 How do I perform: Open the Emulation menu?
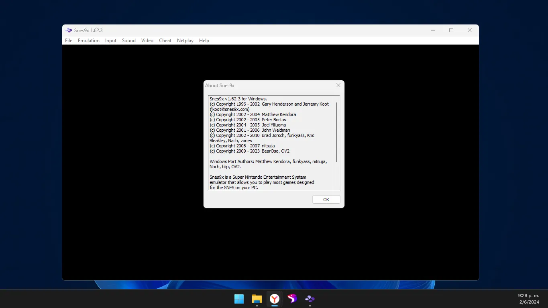pos(89,41)
